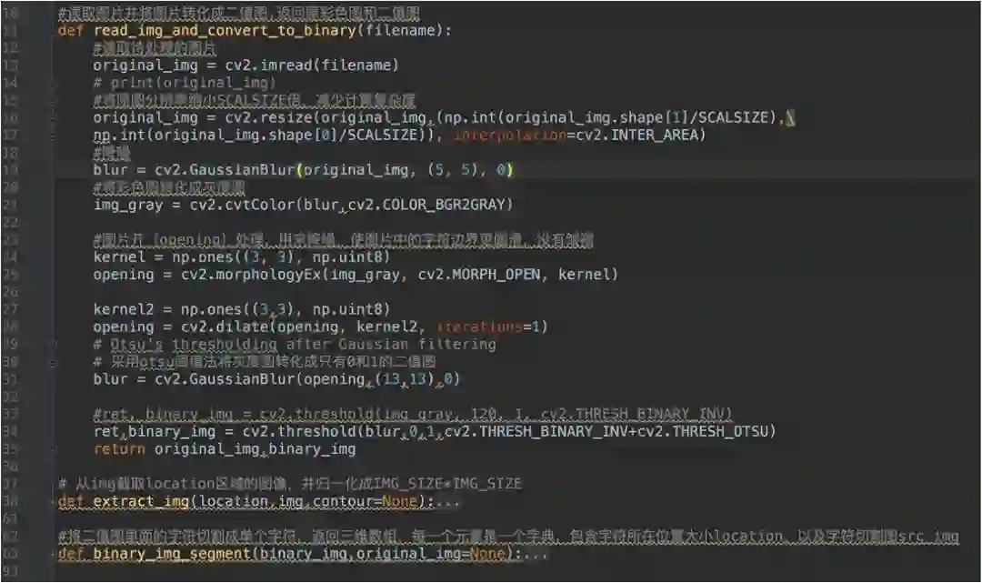This screenshot has height=583, width=982.
Task: Click the fold marker at the Otsu's thresholding comment
Action: [x=54, y=344]
